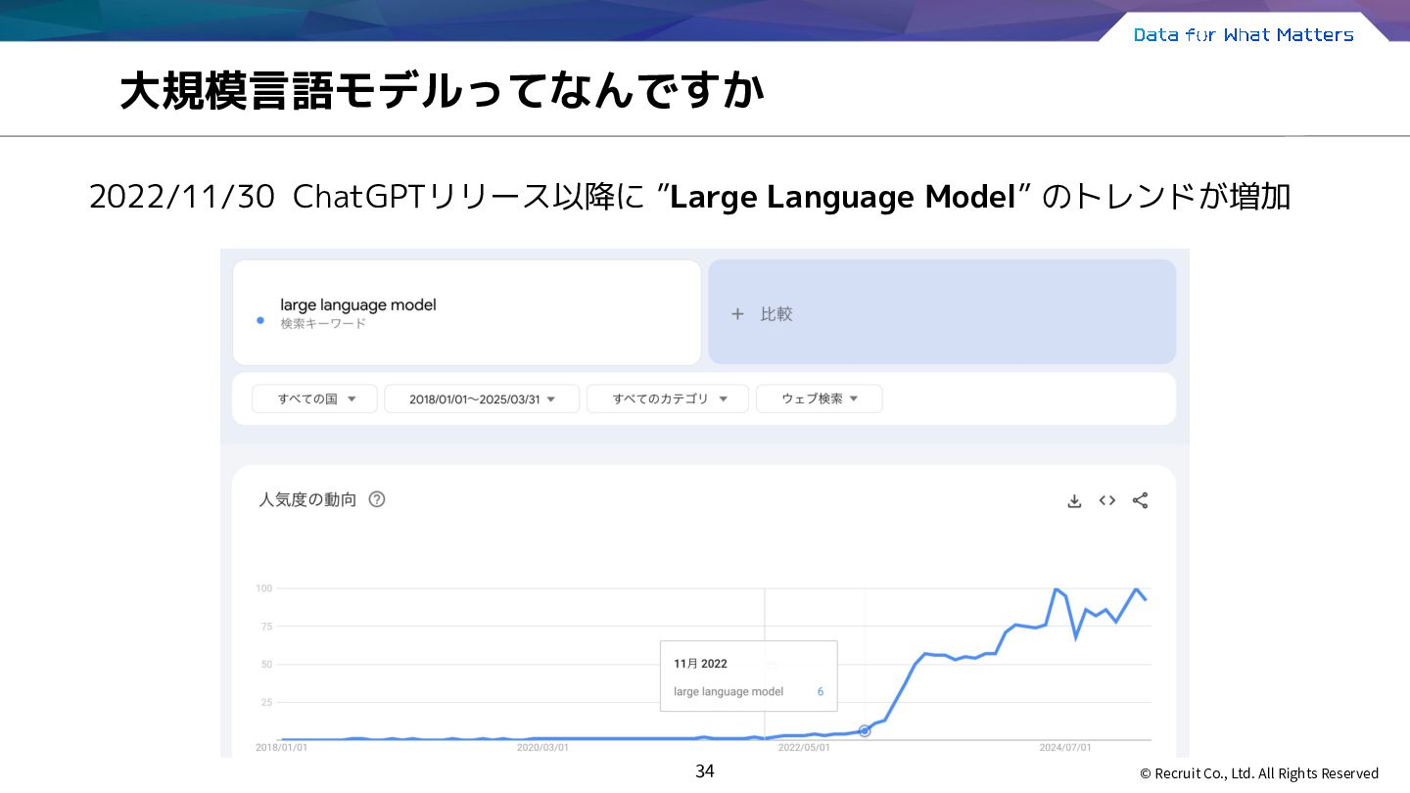Open the 2018/01/01〜2025/03/31 date range dropdown
The width and height of the screenshot is (1410, 793).
[x=482, y=398]
